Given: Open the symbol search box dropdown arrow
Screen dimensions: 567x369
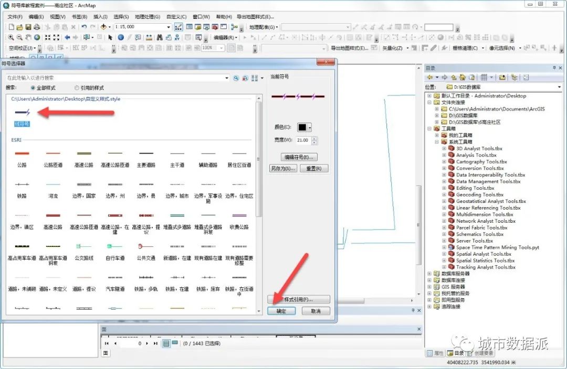Looking at the screenshot, I should click(227, 78).
